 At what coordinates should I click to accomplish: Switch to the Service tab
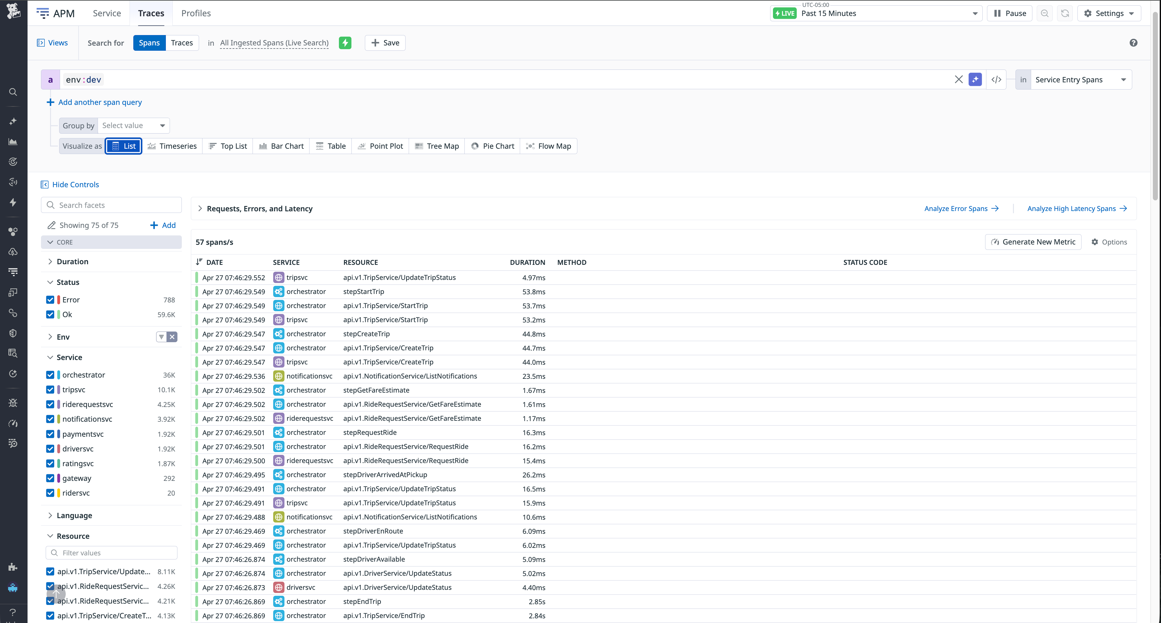107,13
